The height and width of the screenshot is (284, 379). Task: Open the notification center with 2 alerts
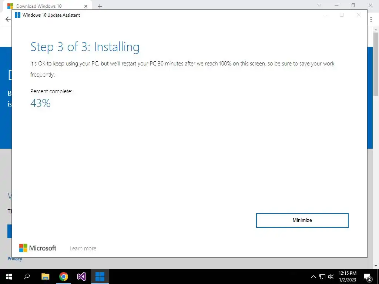pyautogui.click(x=368, y=277)
